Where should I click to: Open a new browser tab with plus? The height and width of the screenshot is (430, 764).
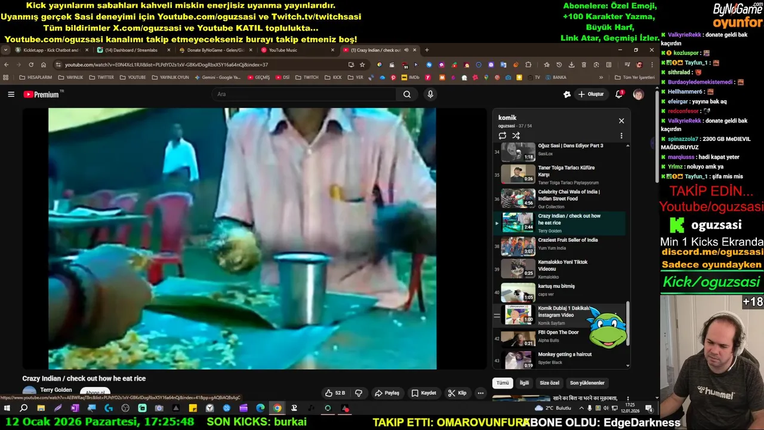[x=427, y=50]
